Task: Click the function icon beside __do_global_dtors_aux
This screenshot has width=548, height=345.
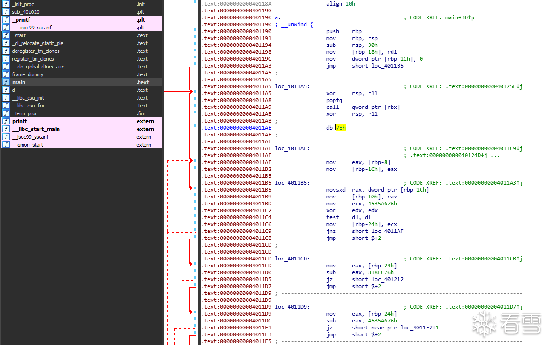Action: 6,67
